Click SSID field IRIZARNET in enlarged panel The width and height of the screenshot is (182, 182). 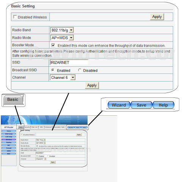[69, 63]
